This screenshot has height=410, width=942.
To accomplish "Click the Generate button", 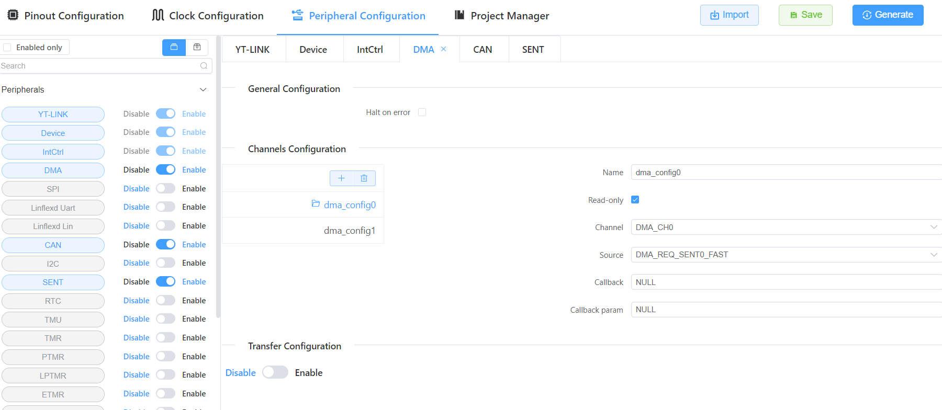I will click(x=888, y=15).
